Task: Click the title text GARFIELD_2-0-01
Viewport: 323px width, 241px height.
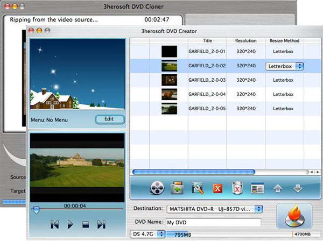Action: coord(207,52)
